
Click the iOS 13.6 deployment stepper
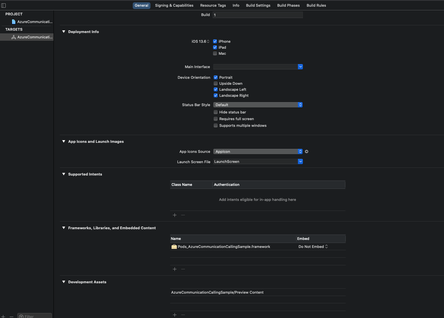coord(208,41)
